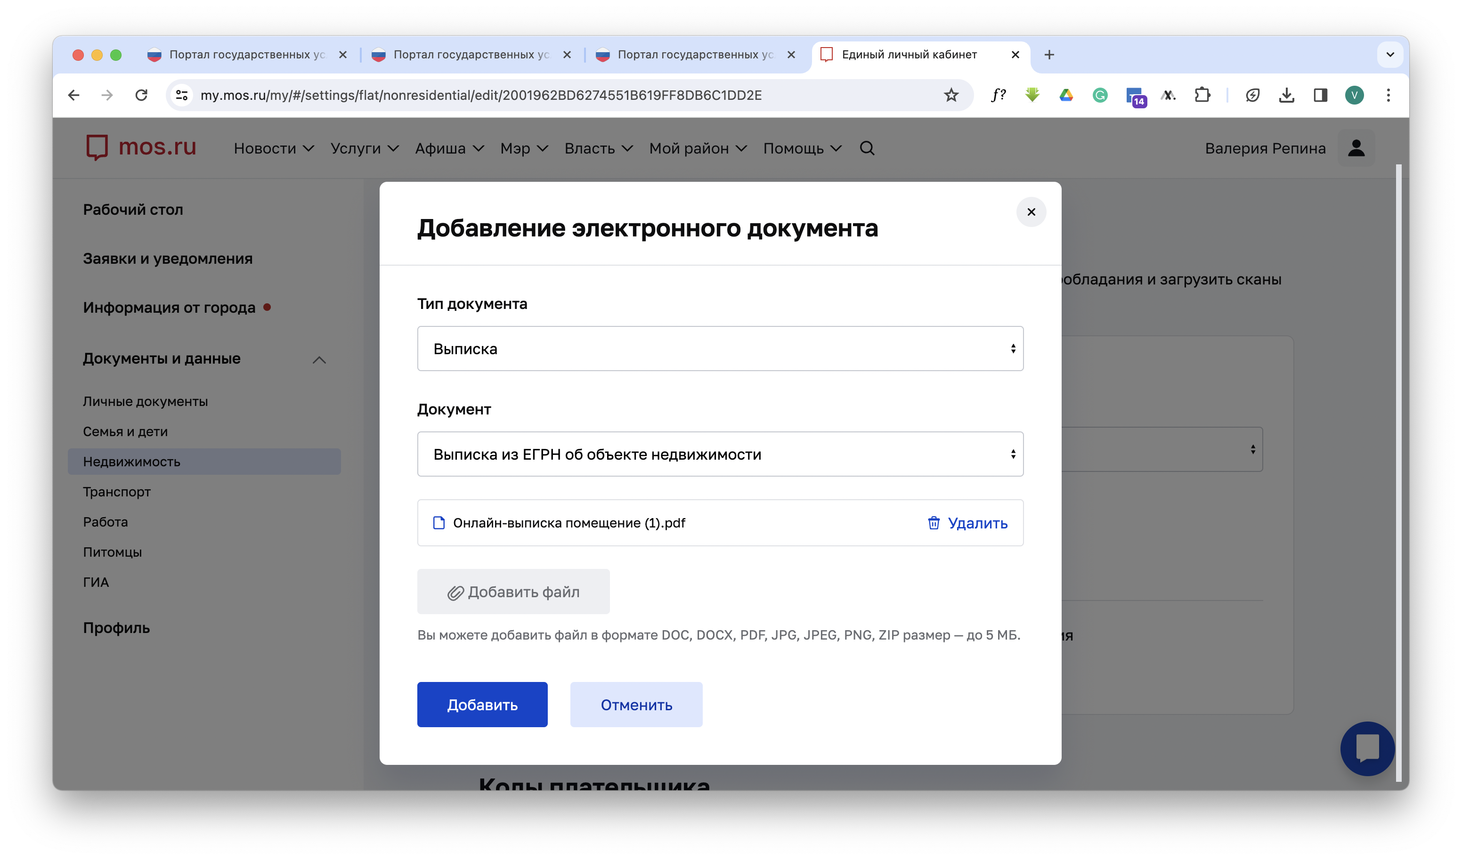Select Семья и дети in sidebar
Image resolution: width=1462 pixels, height=860 pixels.
(x=125, y=431)
